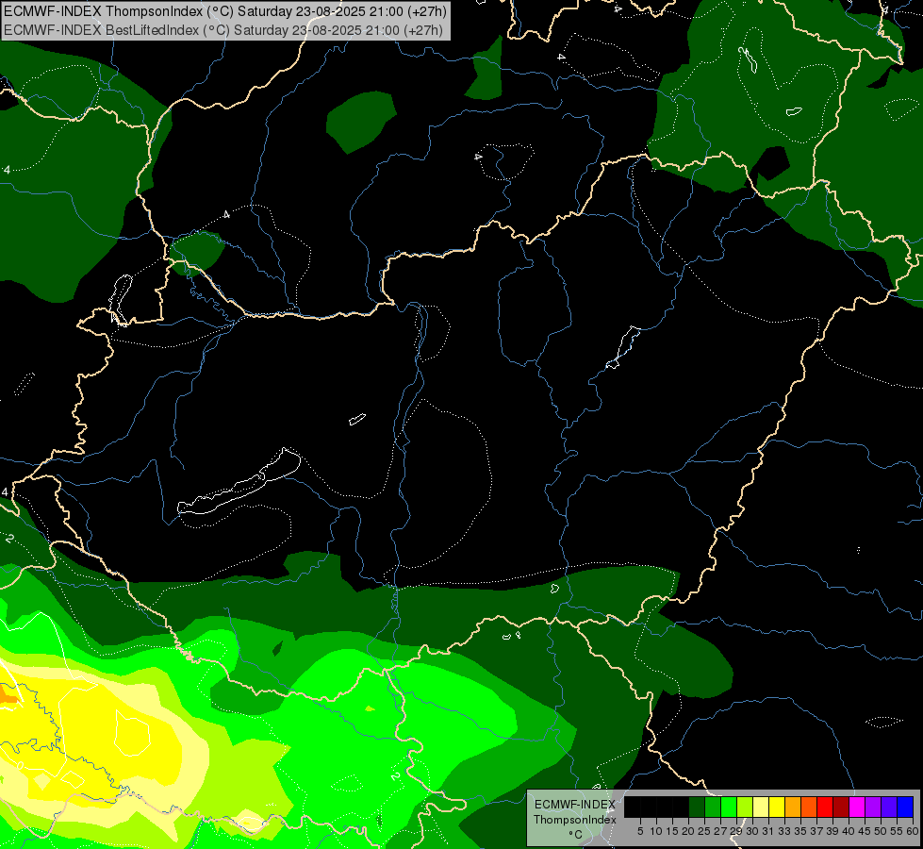
Task: Select the violet 50-55 legend swatch
Action: tap(889, 807)
